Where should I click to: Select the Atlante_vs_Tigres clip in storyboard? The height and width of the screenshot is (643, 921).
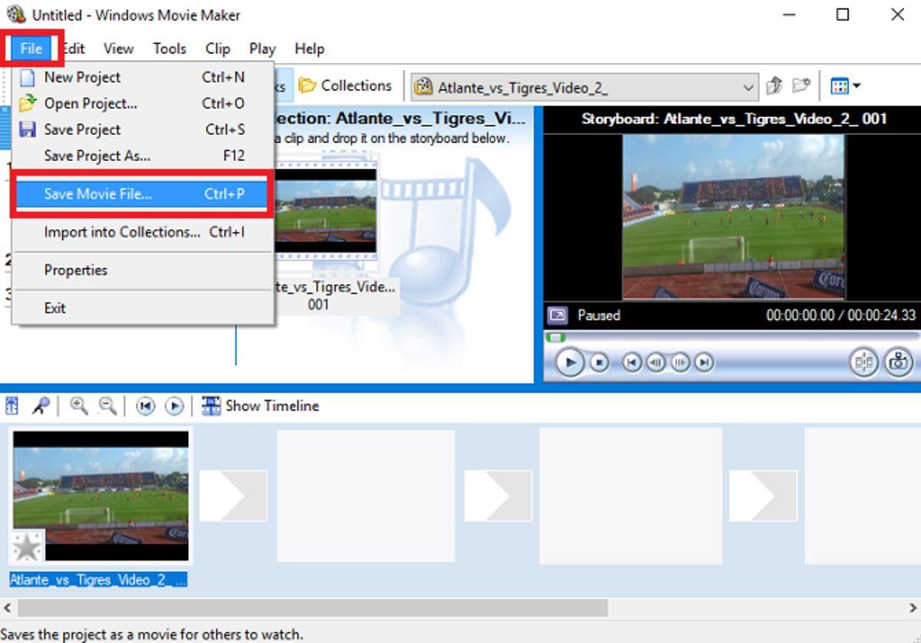100,494
